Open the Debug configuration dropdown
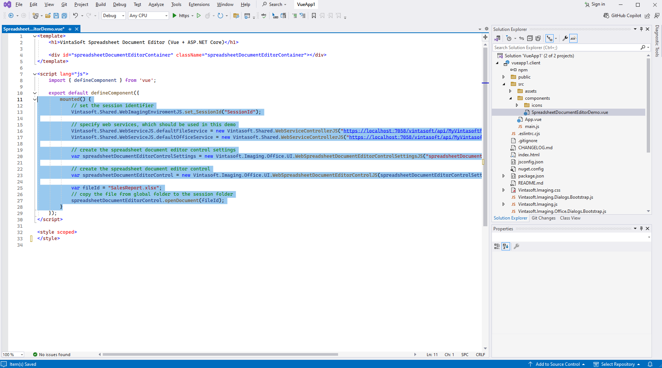The image size is (662, 368). pyautogui.click(x=113, y=16)
